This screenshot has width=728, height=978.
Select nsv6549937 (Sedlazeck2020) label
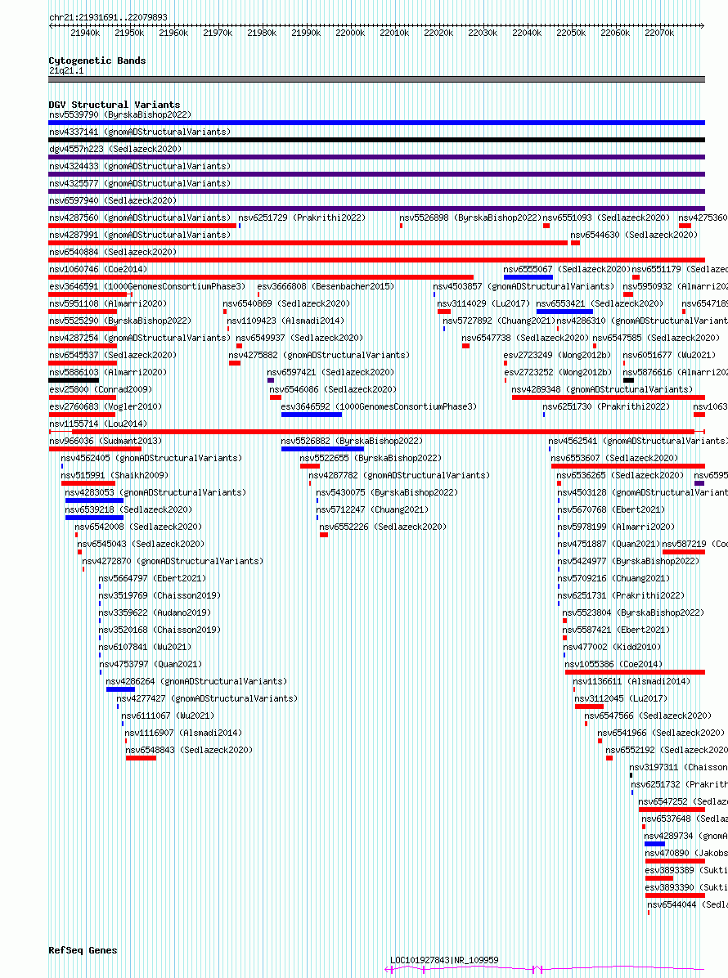coord(299,338)
